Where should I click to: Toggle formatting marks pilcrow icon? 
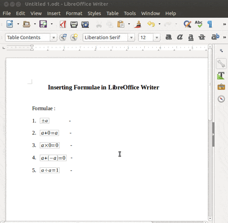[210, 24]
